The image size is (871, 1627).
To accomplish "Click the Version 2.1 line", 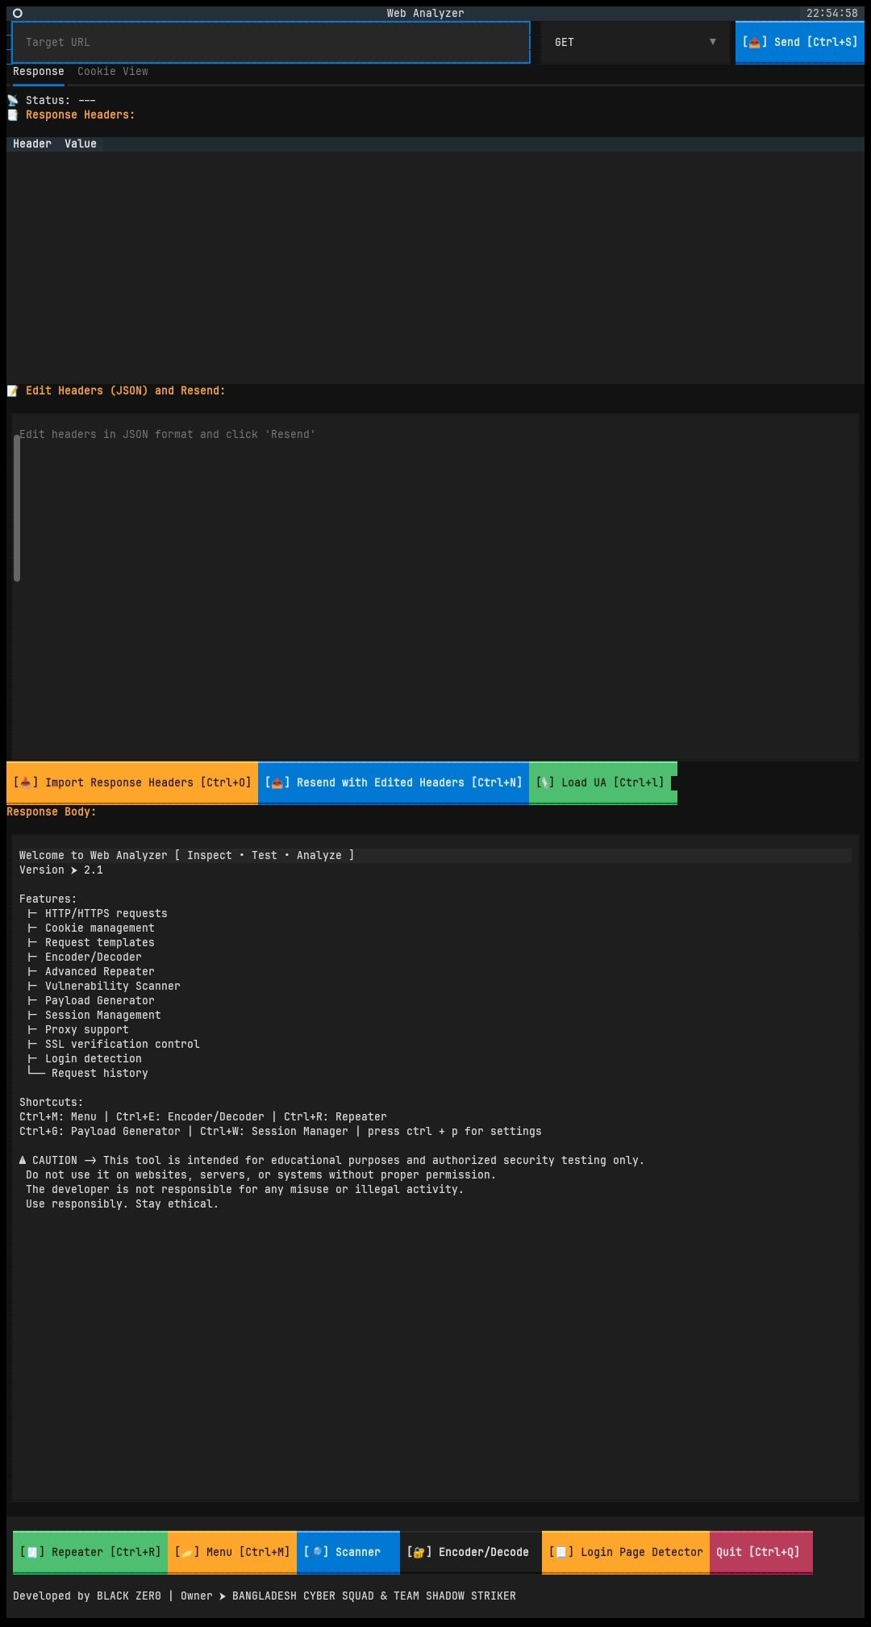I will click(x=61, y=870).
